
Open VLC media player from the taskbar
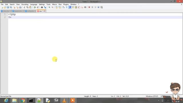pyautogui.click(x=64, y=100)
